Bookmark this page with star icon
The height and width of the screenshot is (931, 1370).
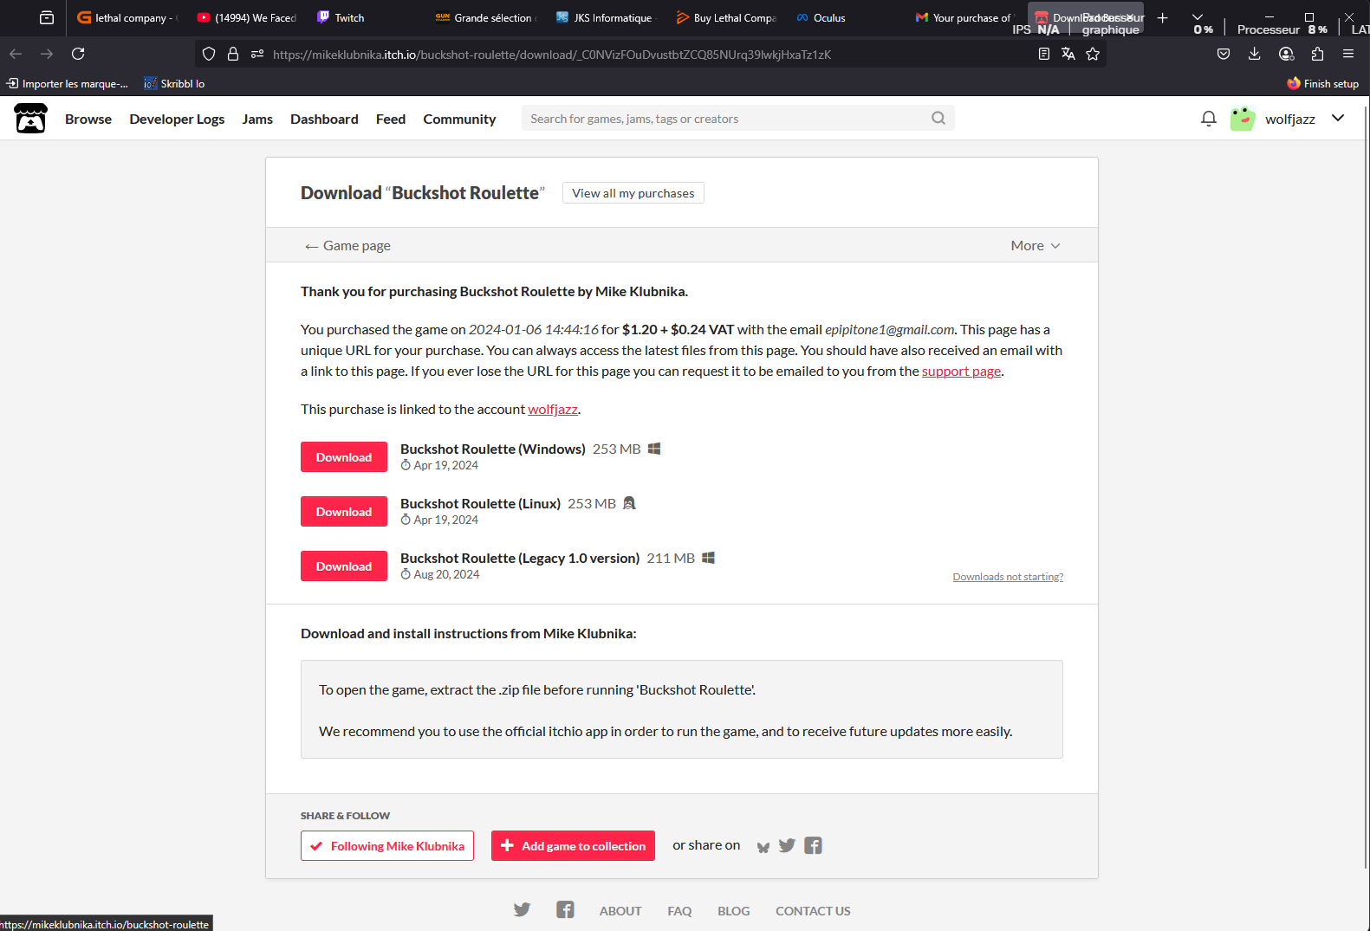tap(1093, 54)
